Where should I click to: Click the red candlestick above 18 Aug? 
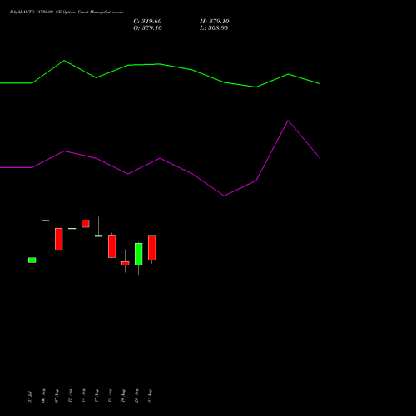click(x=112, y=246)
